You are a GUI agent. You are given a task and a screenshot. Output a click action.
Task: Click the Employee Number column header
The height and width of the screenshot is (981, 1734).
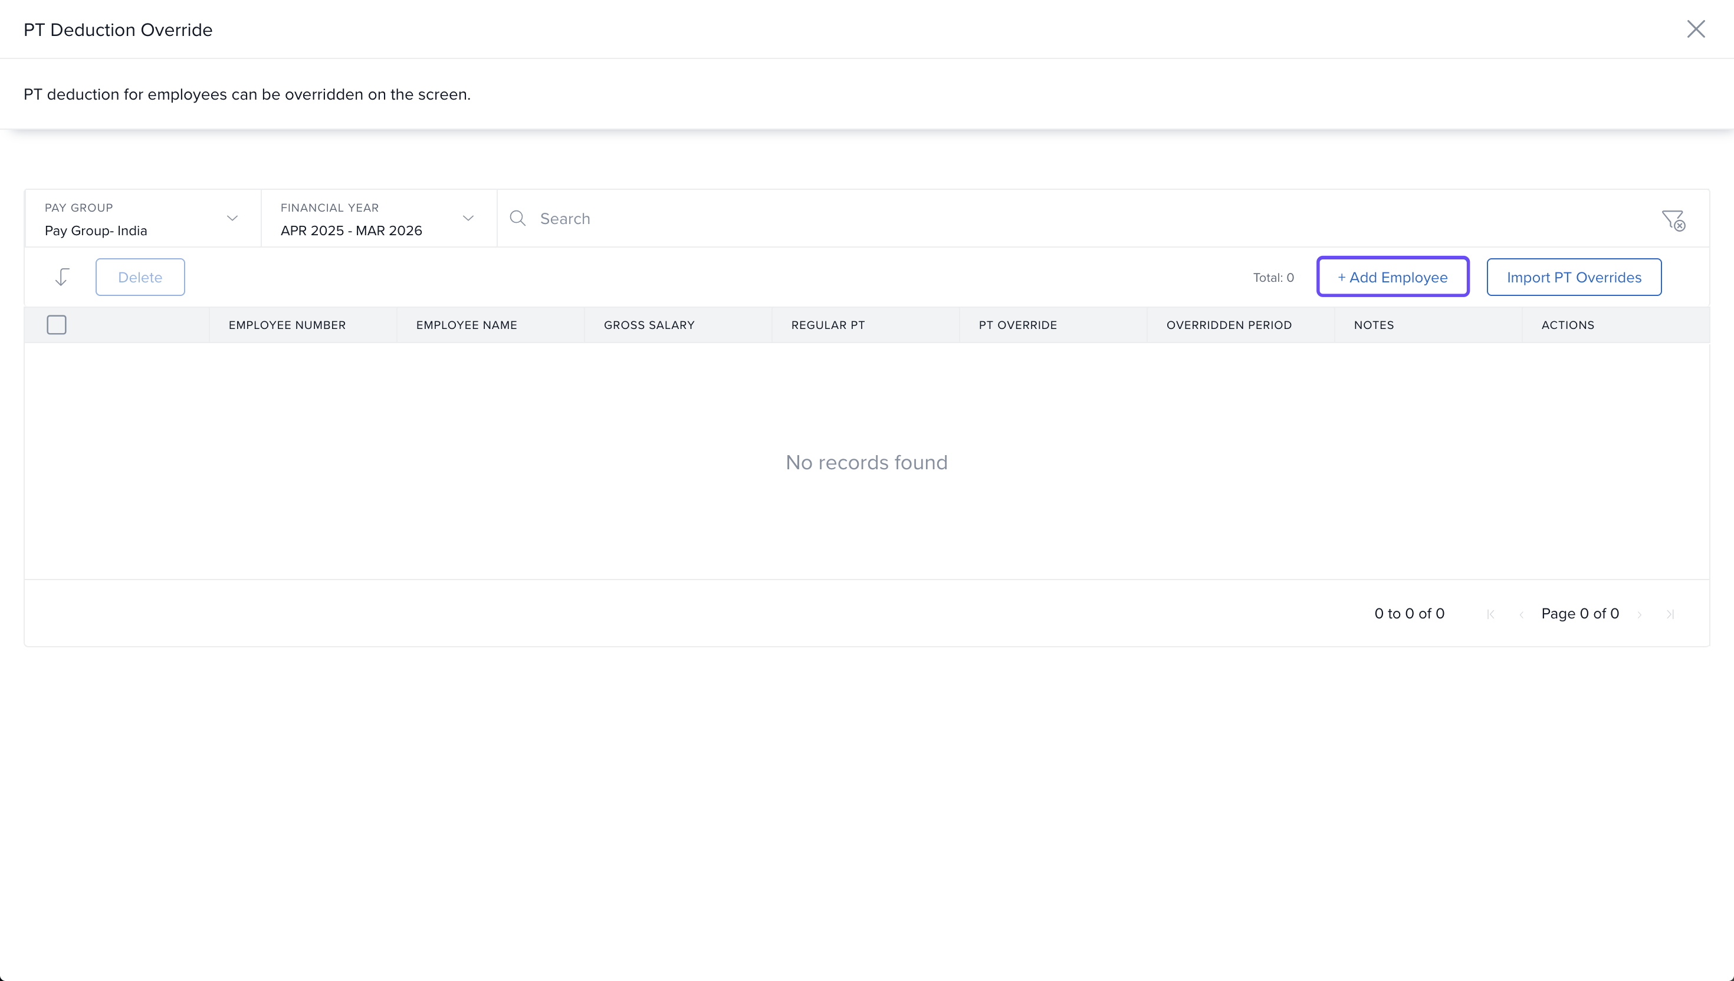287,325
